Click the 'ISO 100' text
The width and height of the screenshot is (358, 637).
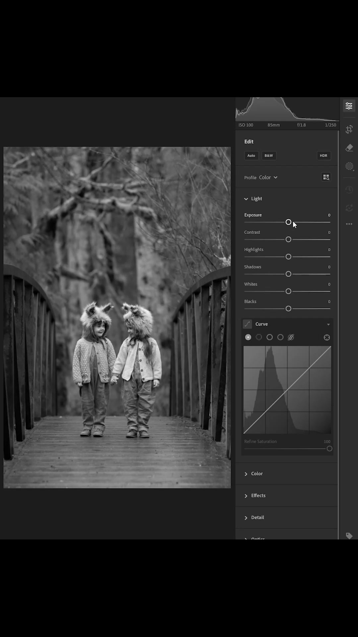point(246,125)
